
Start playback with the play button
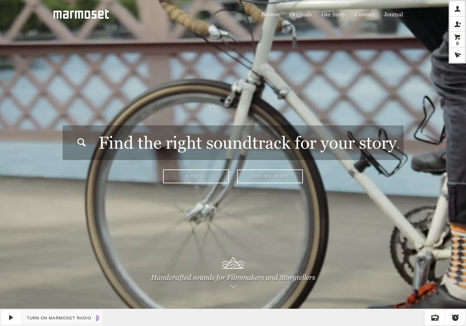pos(11,318)
